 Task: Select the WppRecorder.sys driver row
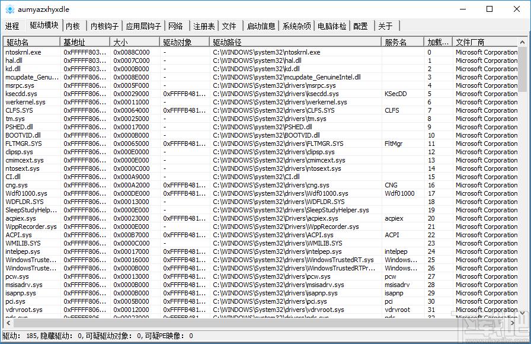[261, 227]
